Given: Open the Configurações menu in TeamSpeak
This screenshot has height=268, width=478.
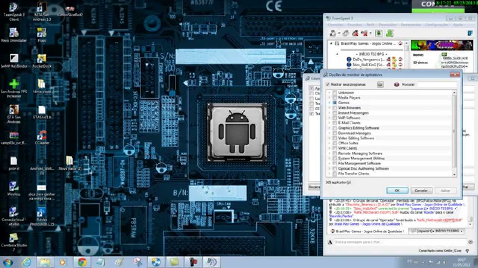Looking at the screenshot, I should (x=437, y=25).
